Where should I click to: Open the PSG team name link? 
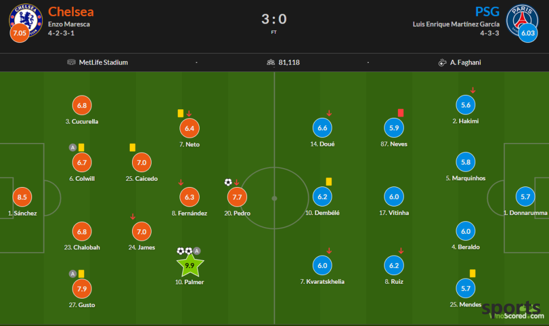click(487, 11)
